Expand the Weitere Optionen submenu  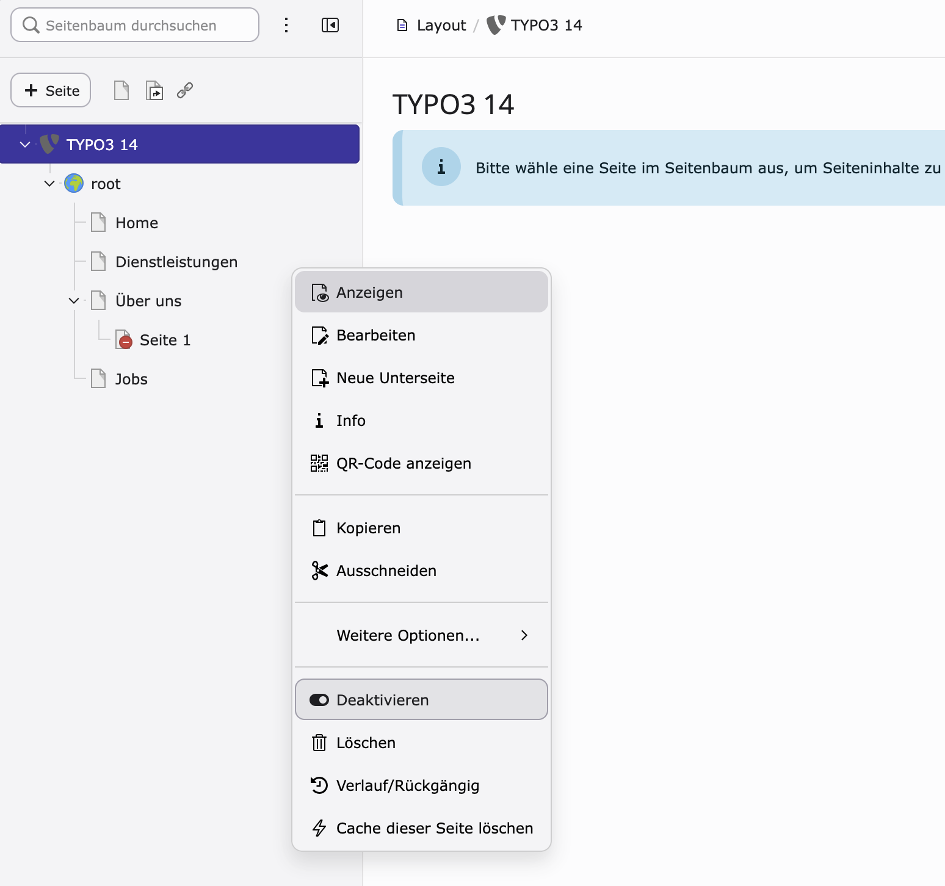(x=421, y=635)
